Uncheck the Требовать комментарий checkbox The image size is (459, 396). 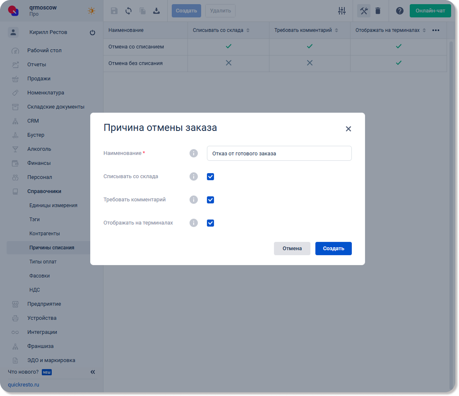point(210,200)
